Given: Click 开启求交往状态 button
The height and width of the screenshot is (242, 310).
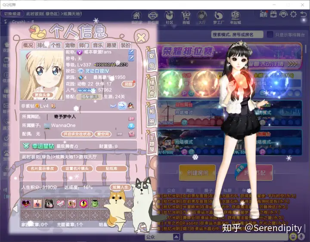Looking at the screenshot, I should (77, 134).
